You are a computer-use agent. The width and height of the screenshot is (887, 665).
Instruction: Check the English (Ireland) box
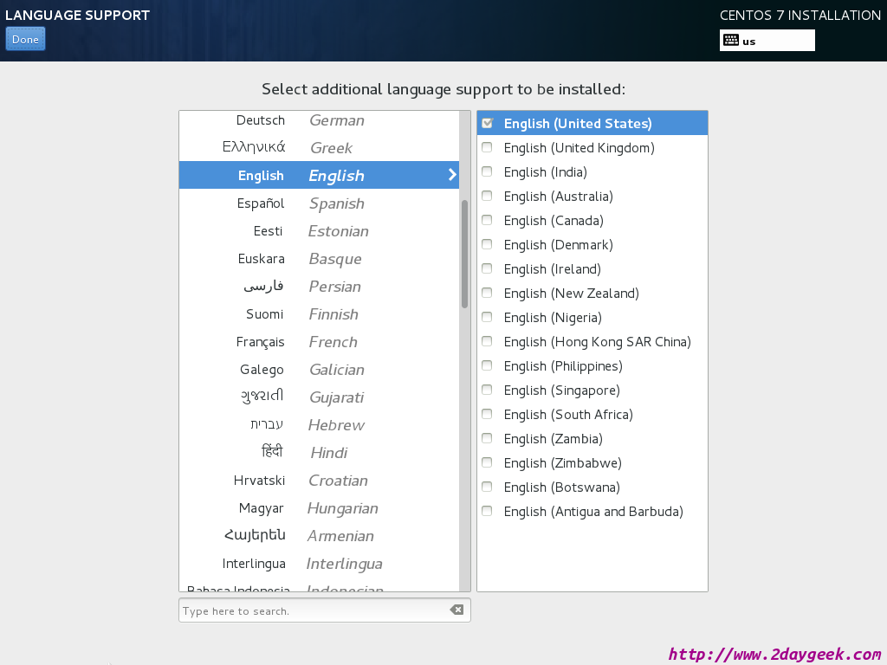coord(487,268)
